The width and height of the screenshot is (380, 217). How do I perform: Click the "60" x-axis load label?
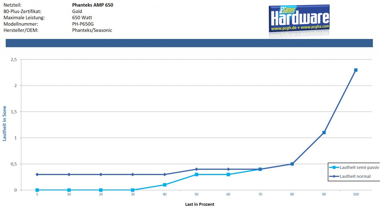(x=228, y=194)
